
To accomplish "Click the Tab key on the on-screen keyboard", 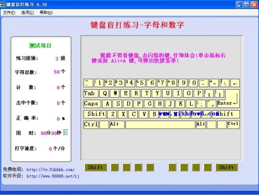I will [91, 93].
